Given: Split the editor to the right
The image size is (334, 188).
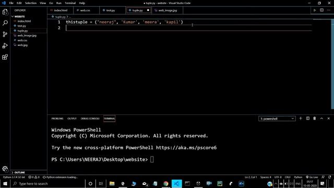Looking at the screenshot, I should pyautogui.click(x=321, y=10).
